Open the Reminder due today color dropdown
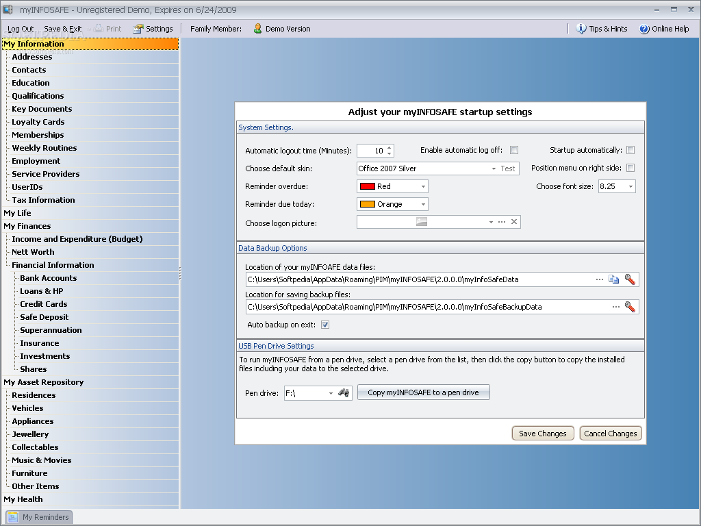The width and height of the screenshot is (701, 526). pyautogui.click(x=423, y=204)
